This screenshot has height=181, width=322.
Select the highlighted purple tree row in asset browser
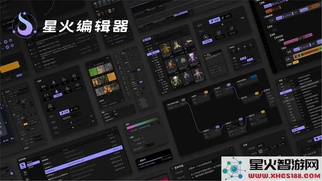coord(153,53)
